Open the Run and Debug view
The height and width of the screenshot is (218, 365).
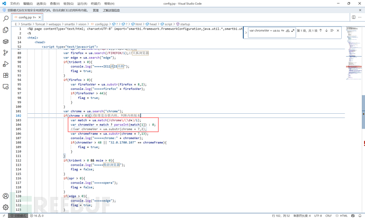pos(6,64)
